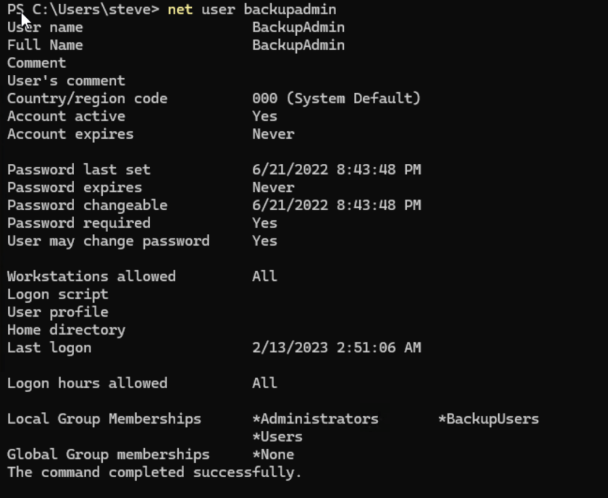Click the "Yes" value beside Password required
Screen dimensions: 608x498
264,223
